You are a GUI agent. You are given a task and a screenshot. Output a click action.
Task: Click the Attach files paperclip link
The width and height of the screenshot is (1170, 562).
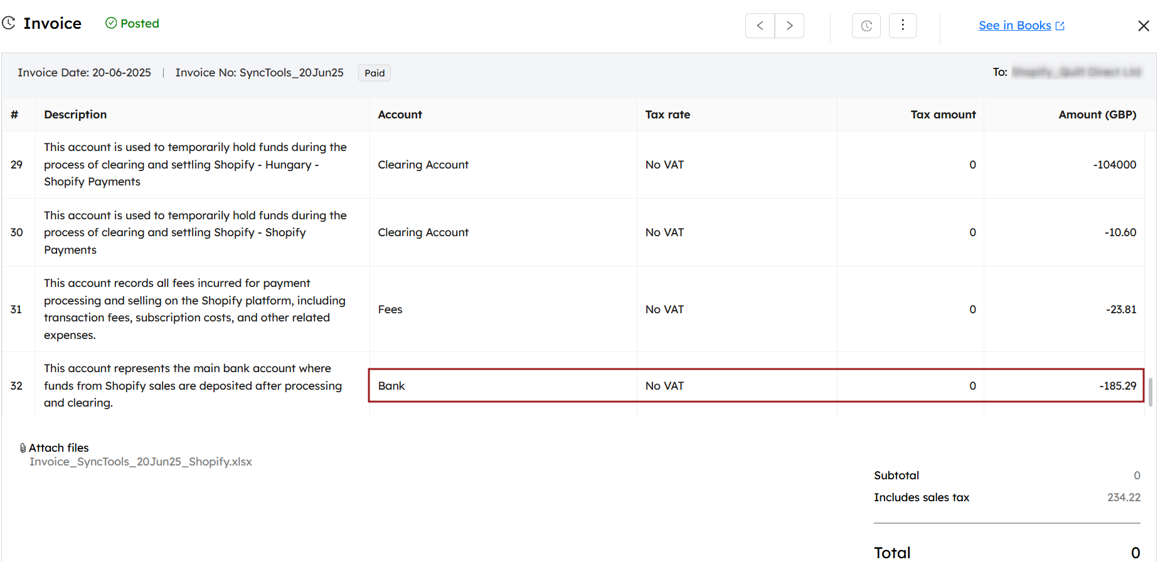[55, 447]
